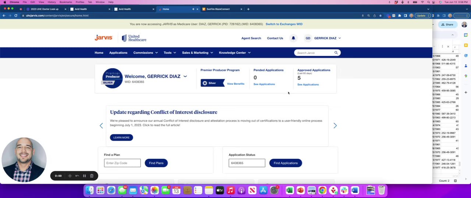Delete the recording with trash icon

tap(92, 176)
